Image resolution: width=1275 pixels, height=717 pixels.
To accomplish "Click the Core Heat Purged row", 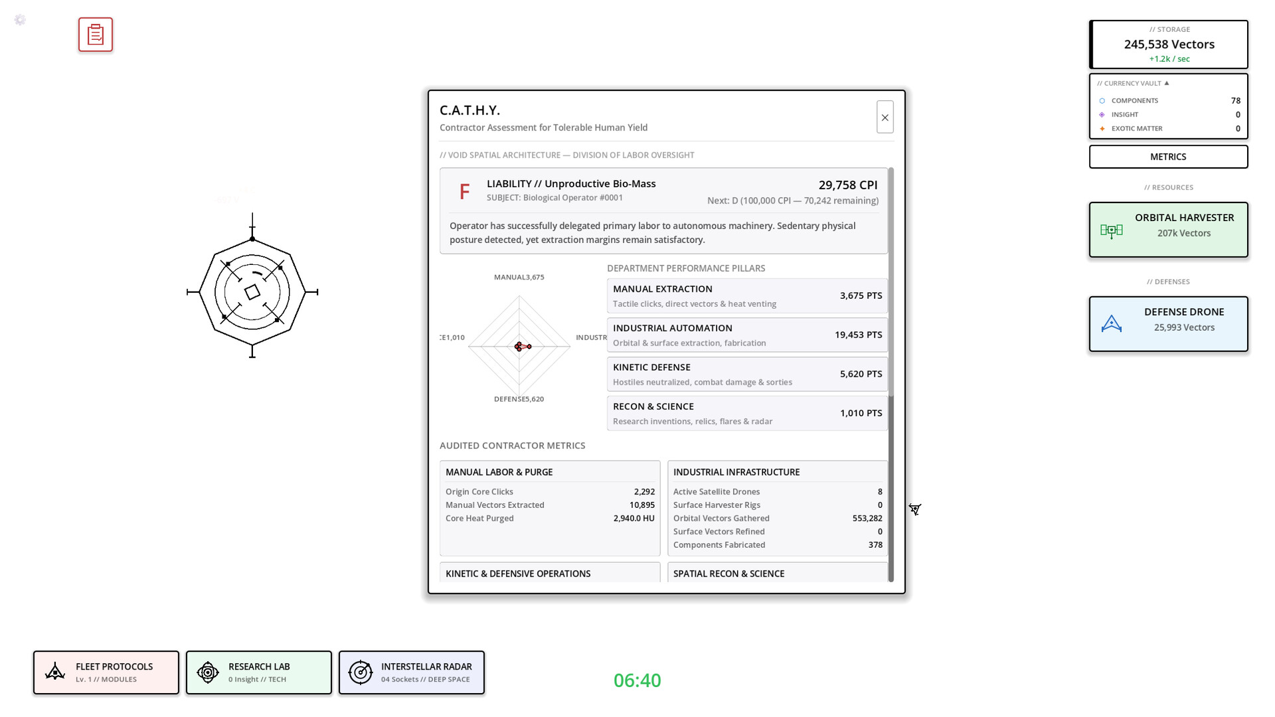I will (x=550, y=518).
